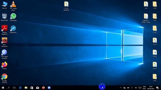Show hidden system tray icons
161x90 pixels.
(x=121, y=88)
